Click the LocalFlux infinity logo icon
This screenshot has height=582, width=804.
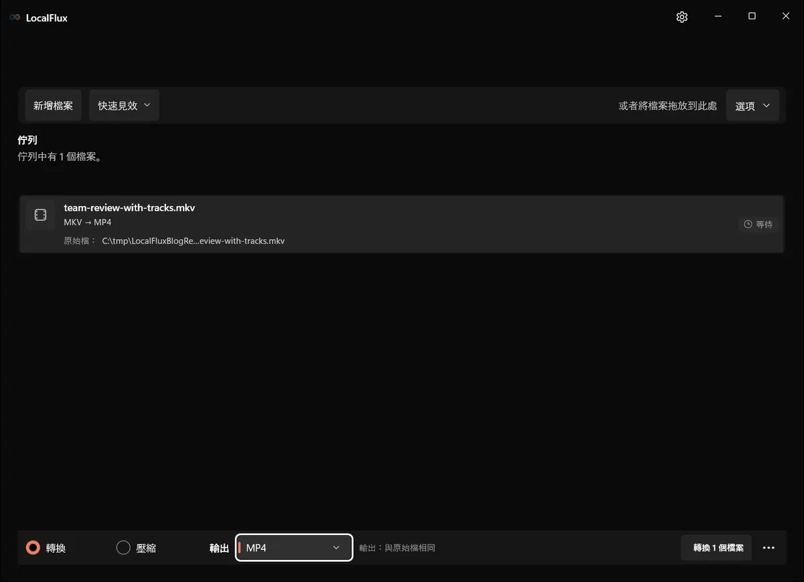(15, 18)
